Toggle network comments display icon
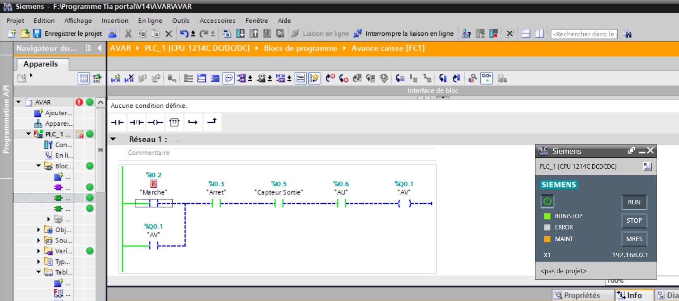The width and height of the screenshot is (679, 301). tap(229, 79)
